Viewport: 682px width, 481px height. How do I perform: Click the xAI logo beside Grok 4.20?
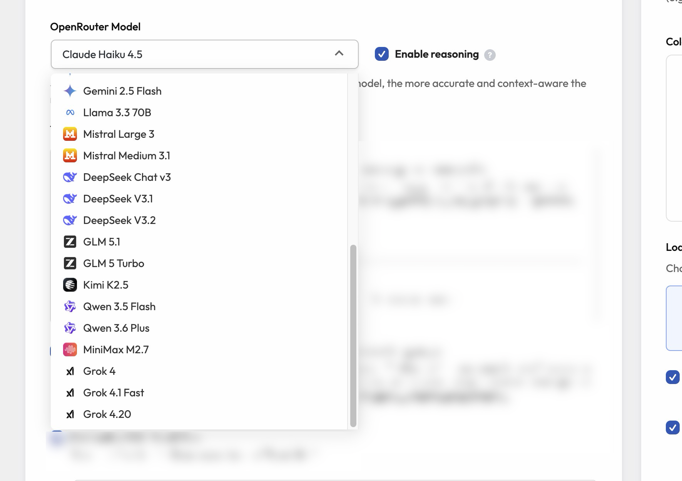pos(70,414)
